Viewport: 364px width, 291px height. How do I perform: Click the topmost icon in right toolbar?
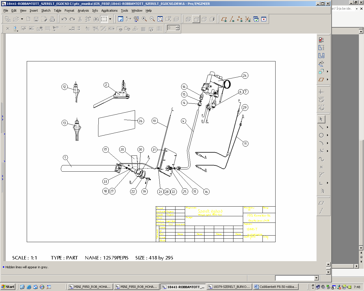[x=321, y=40]
